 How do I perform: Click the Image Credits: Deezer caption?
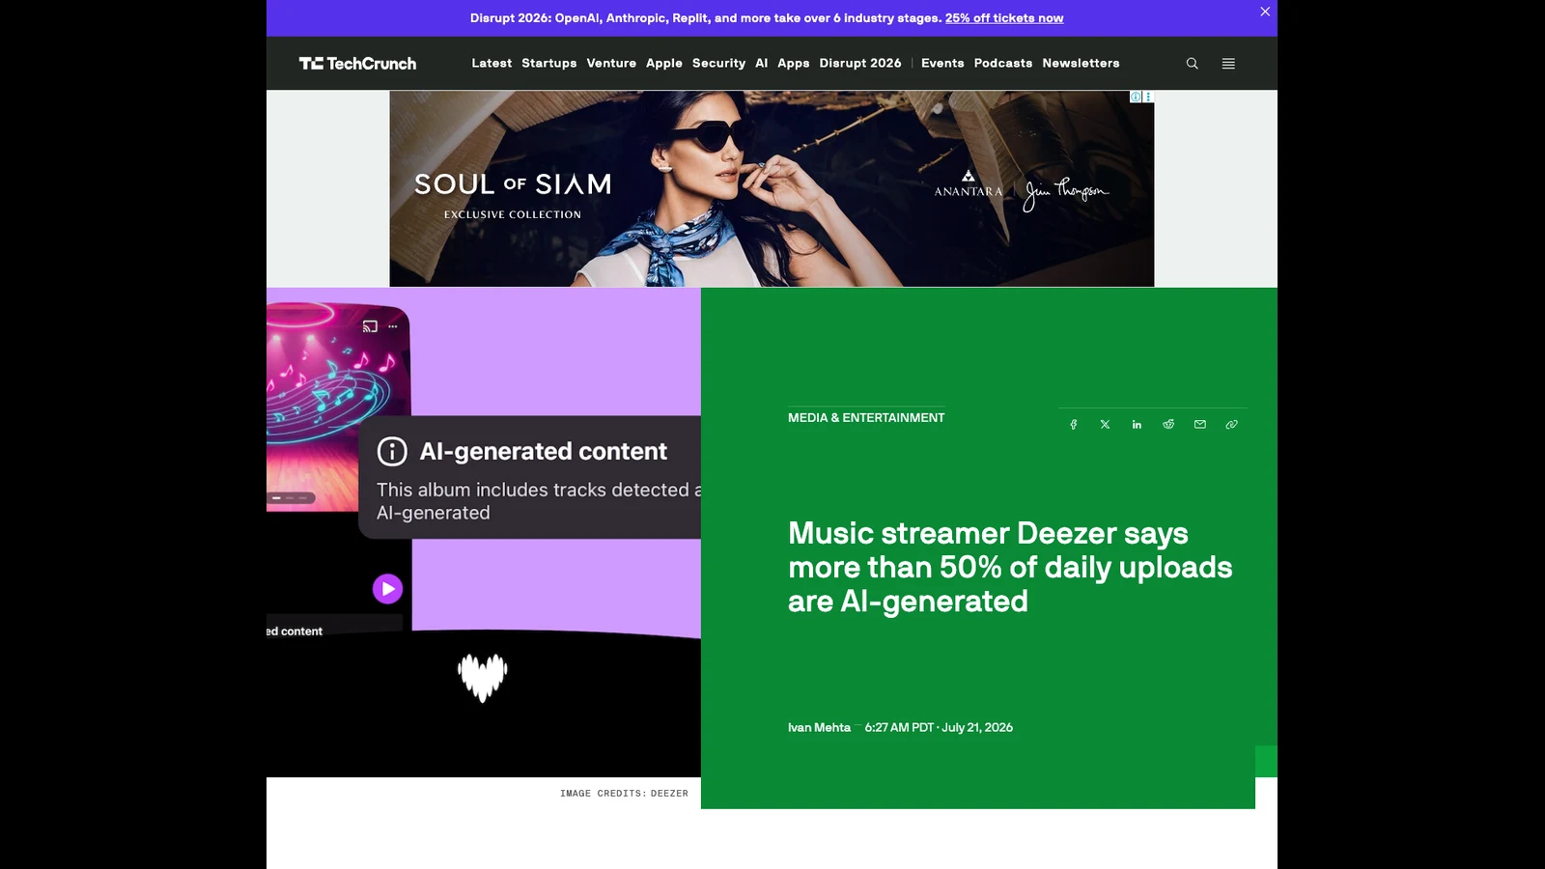tap(624, 794)
